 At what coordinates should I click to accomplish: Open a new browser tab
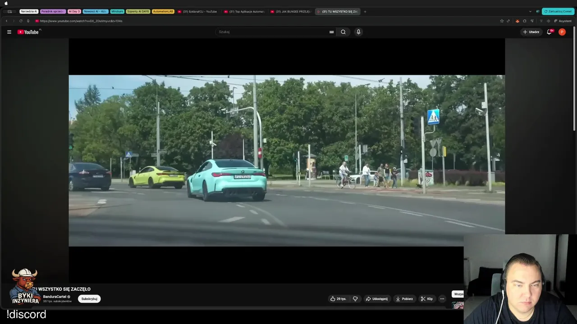click(365, 11)
